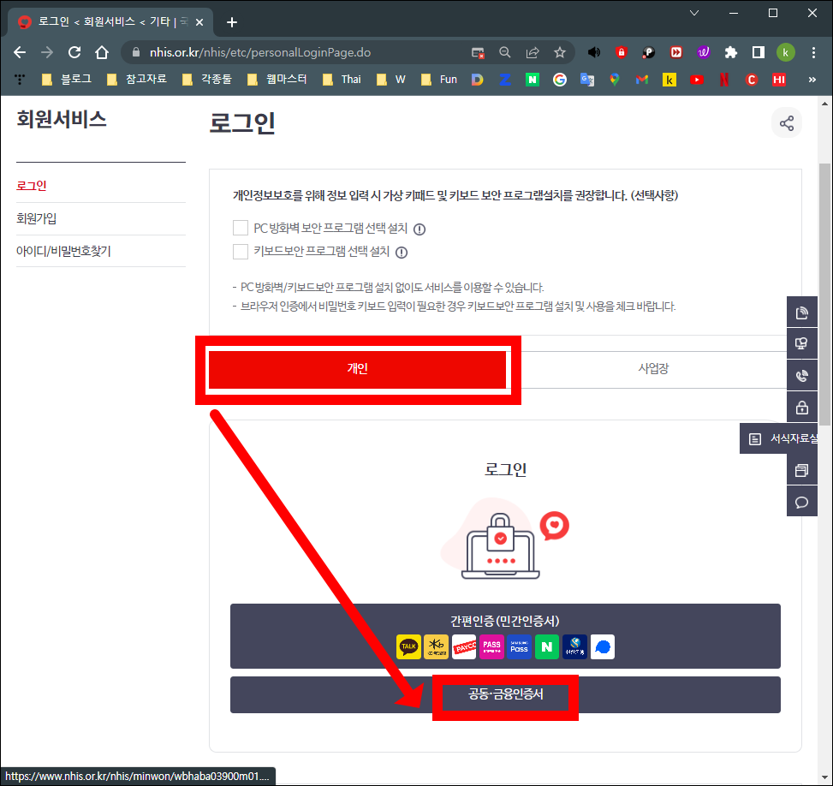Select PAYCO authentication

coord(464,646)
